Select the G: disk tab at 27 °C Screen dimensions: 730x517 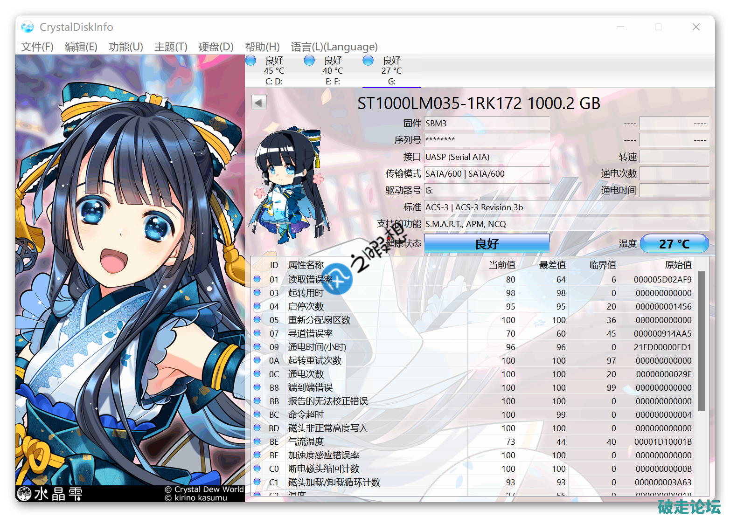[x=391, y=71]
